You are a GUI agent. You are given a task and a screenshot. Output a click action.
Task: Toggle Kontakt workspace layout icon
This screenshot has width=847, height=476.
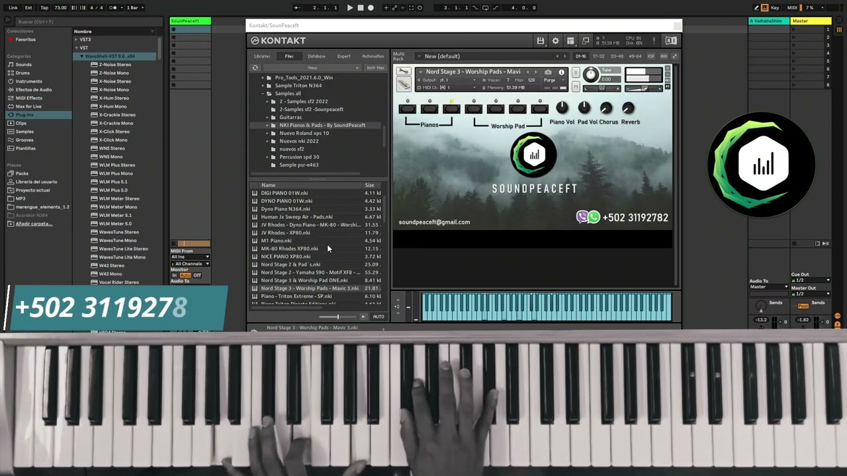coord(570,41)
